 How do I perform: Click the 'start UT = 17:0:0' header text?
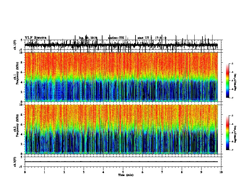(x=152, y=38)
